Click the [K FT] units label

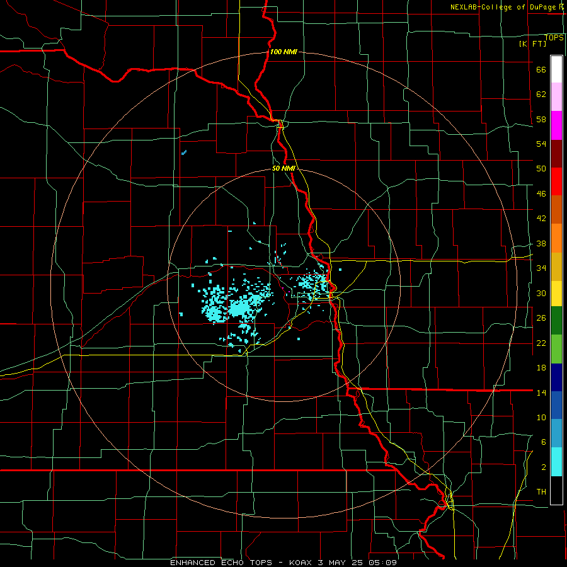(x=532, y=43)
